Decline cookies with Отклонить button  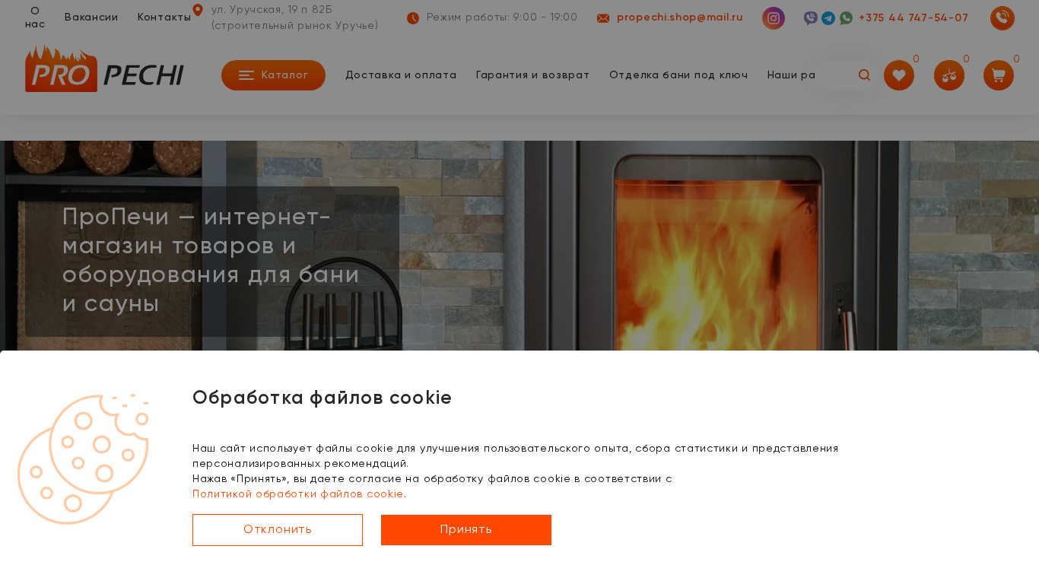tap(278, 530)
